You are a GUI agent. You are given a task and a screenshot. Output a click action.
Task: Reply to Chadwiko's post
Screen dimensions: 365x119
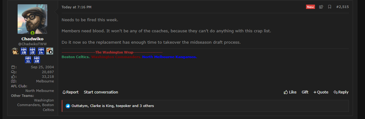[341, 92]
